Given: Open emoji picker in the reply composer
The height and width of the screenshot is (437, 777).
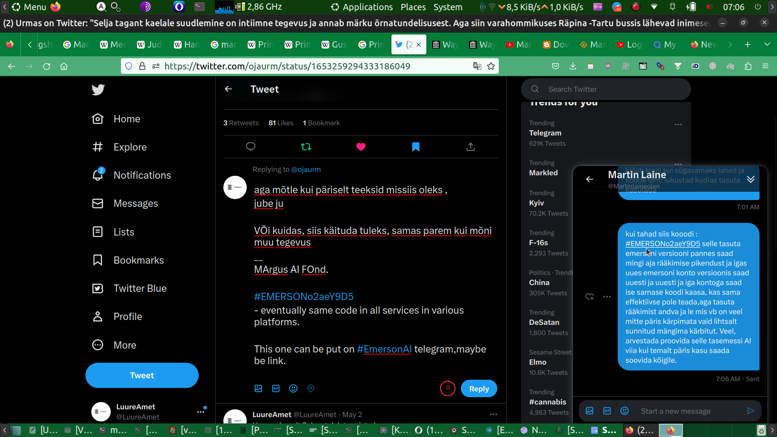Looking at the screenshot, I should click(293, 388).
